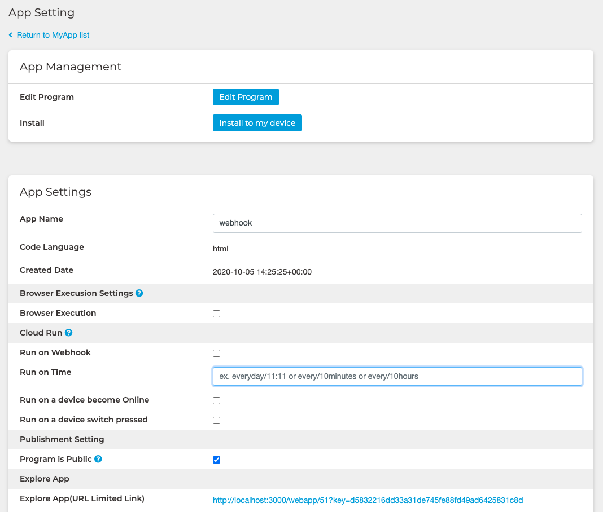Image resolution: width=603 pixels, height=512 pixels.
Task: Click the Code Language html value
Action: [x=220, y=248]
